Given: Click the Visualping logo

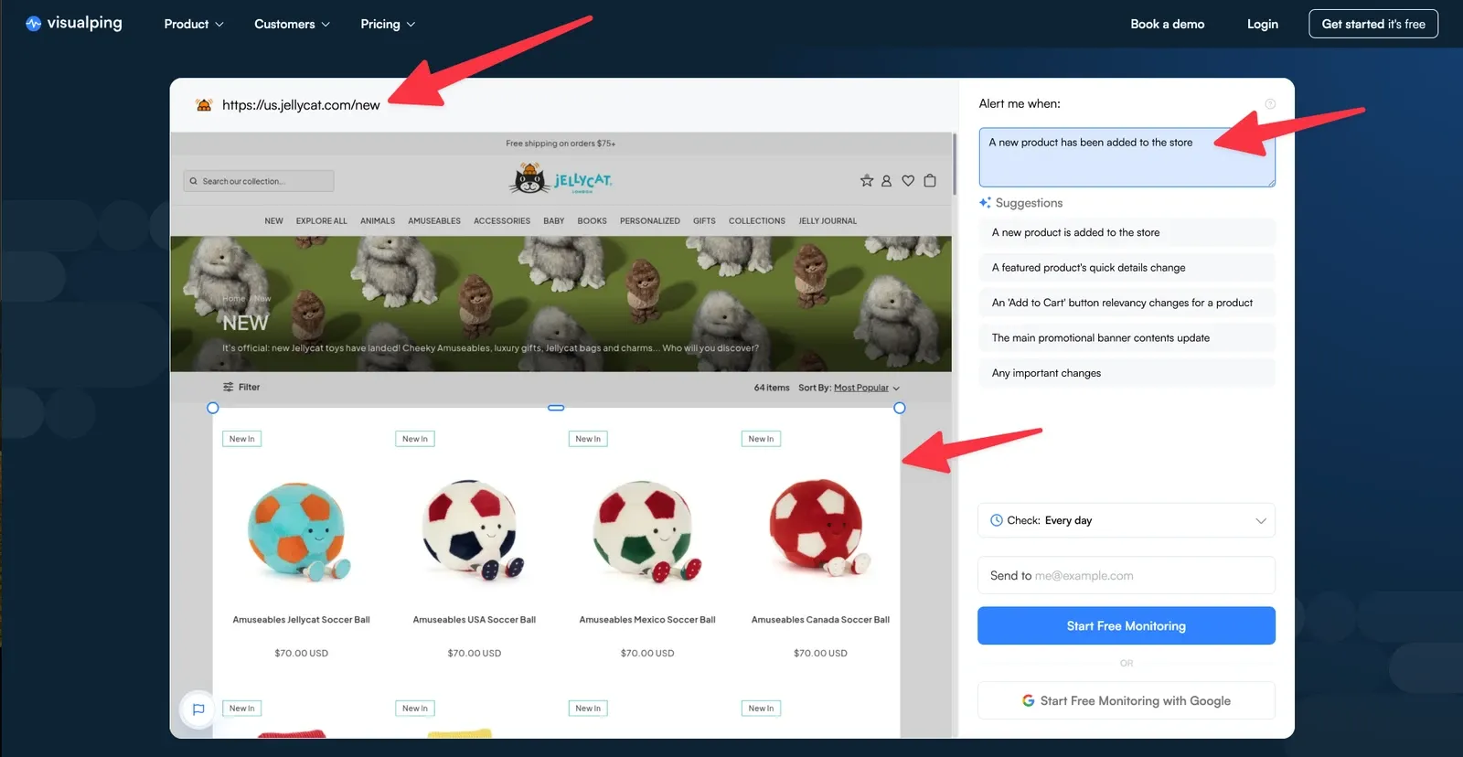Looking at the screenshot, I should (73, 23).
